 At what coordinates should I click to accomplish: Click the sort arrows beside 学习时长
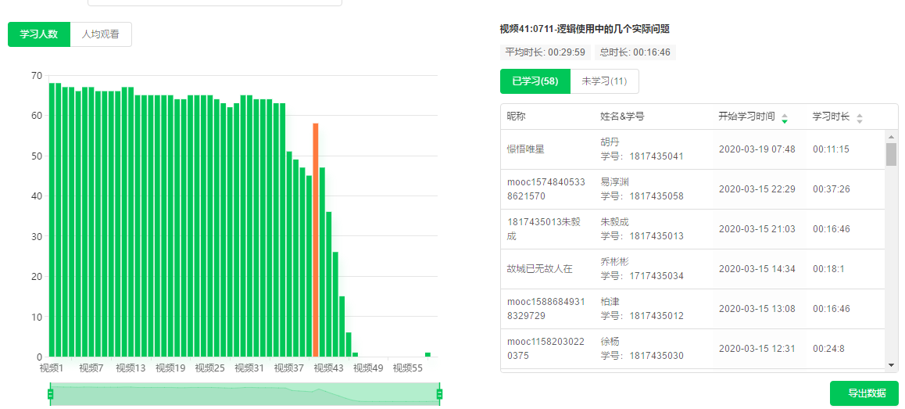(860, 118)
